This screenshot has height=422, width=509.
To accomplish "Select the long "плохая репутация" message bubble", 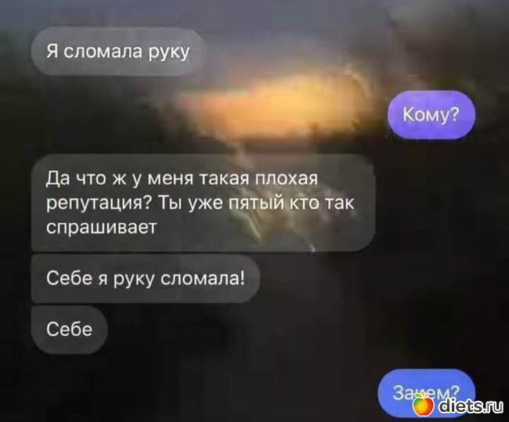I will pyautogui.click(x=204, y=203).
